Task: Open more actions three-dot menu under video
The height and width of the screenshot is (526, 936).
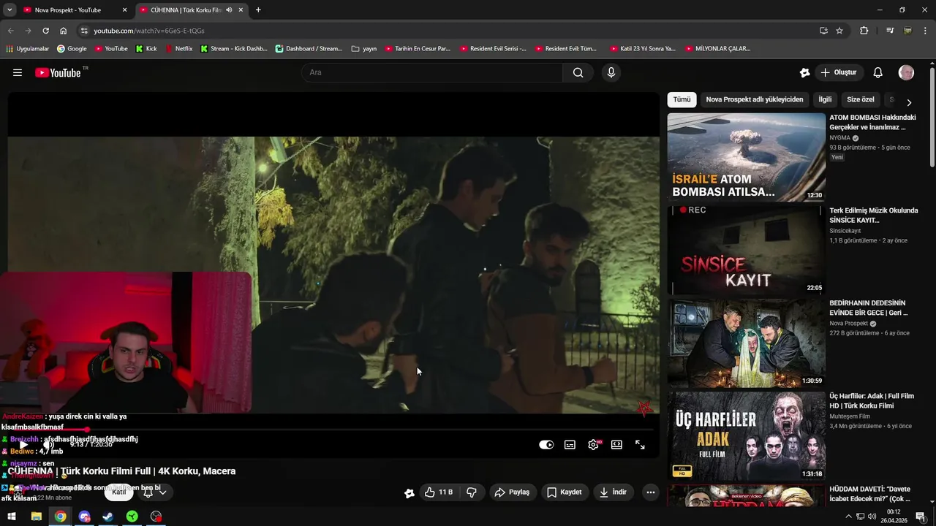Action: pyautogui.click(x=650, y=492)
